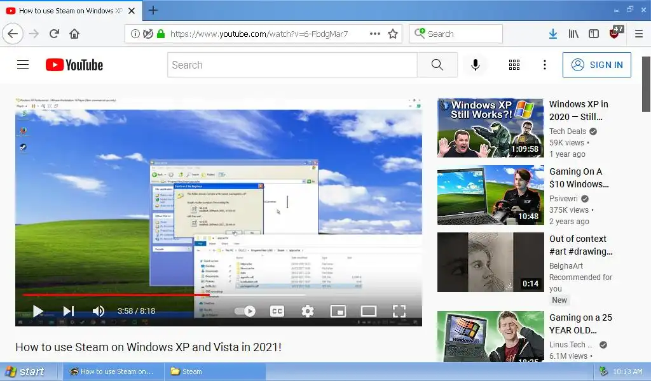Open the YouTube apps grid
The image size is (651, 381).
[x=514, y=65]
